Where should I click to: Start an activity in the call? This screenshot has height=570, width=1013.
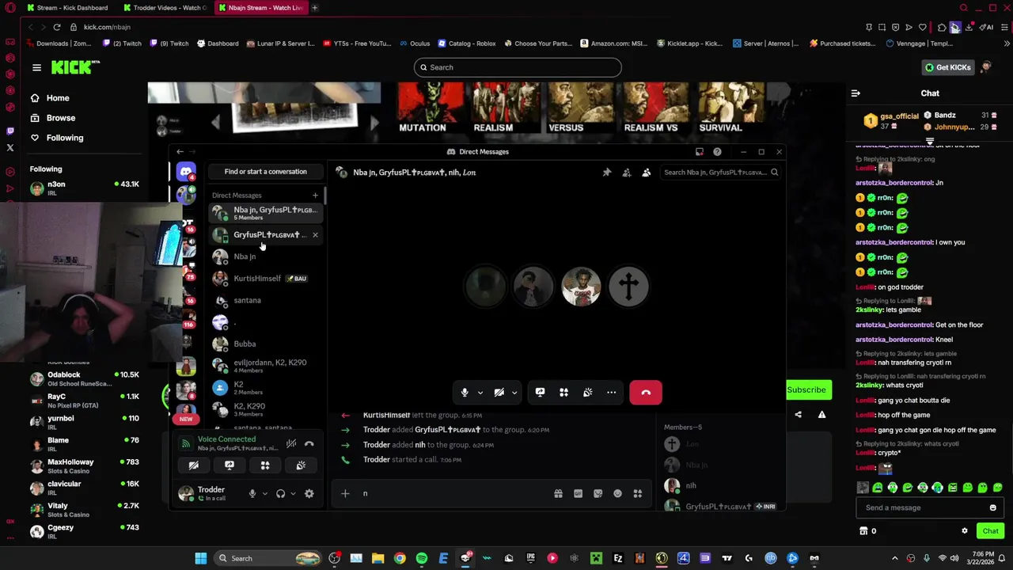click(563, 393)
